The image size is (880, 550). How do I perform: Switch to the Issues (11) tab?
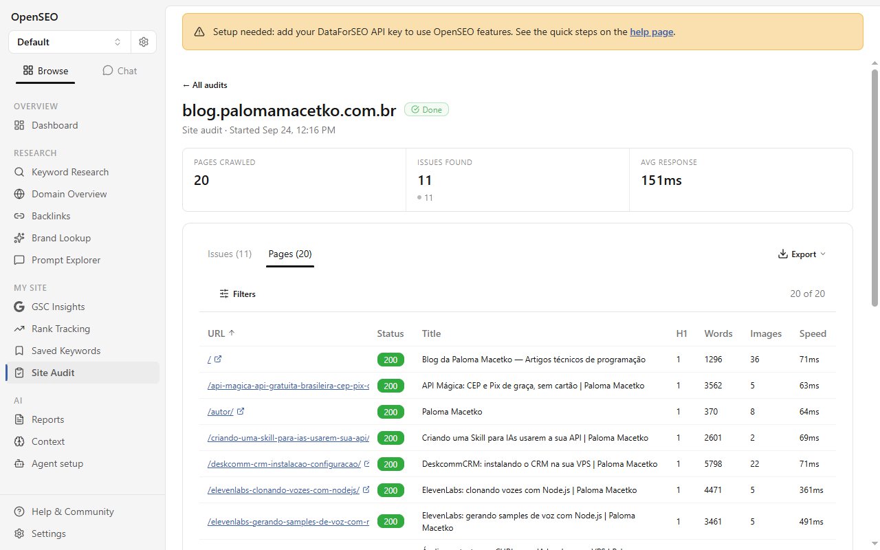point(230,254)
